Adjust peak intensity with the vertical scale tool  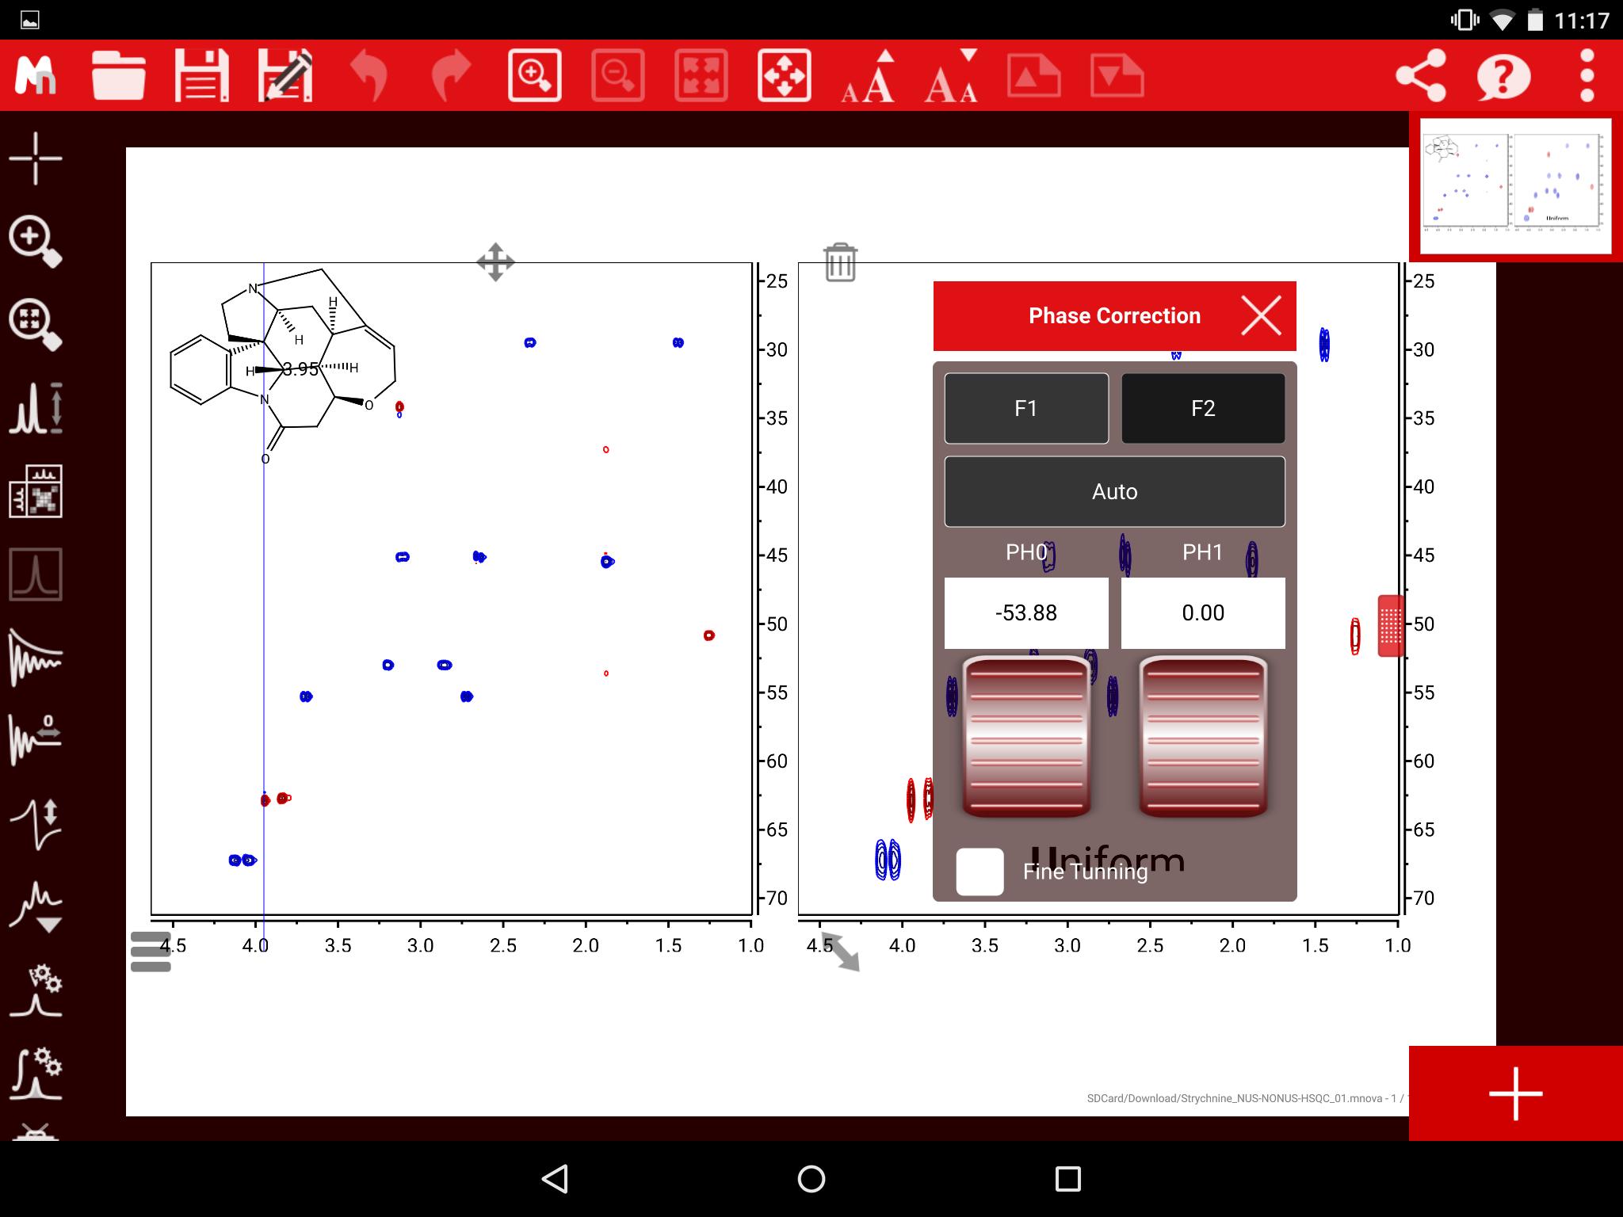[36, 407]
